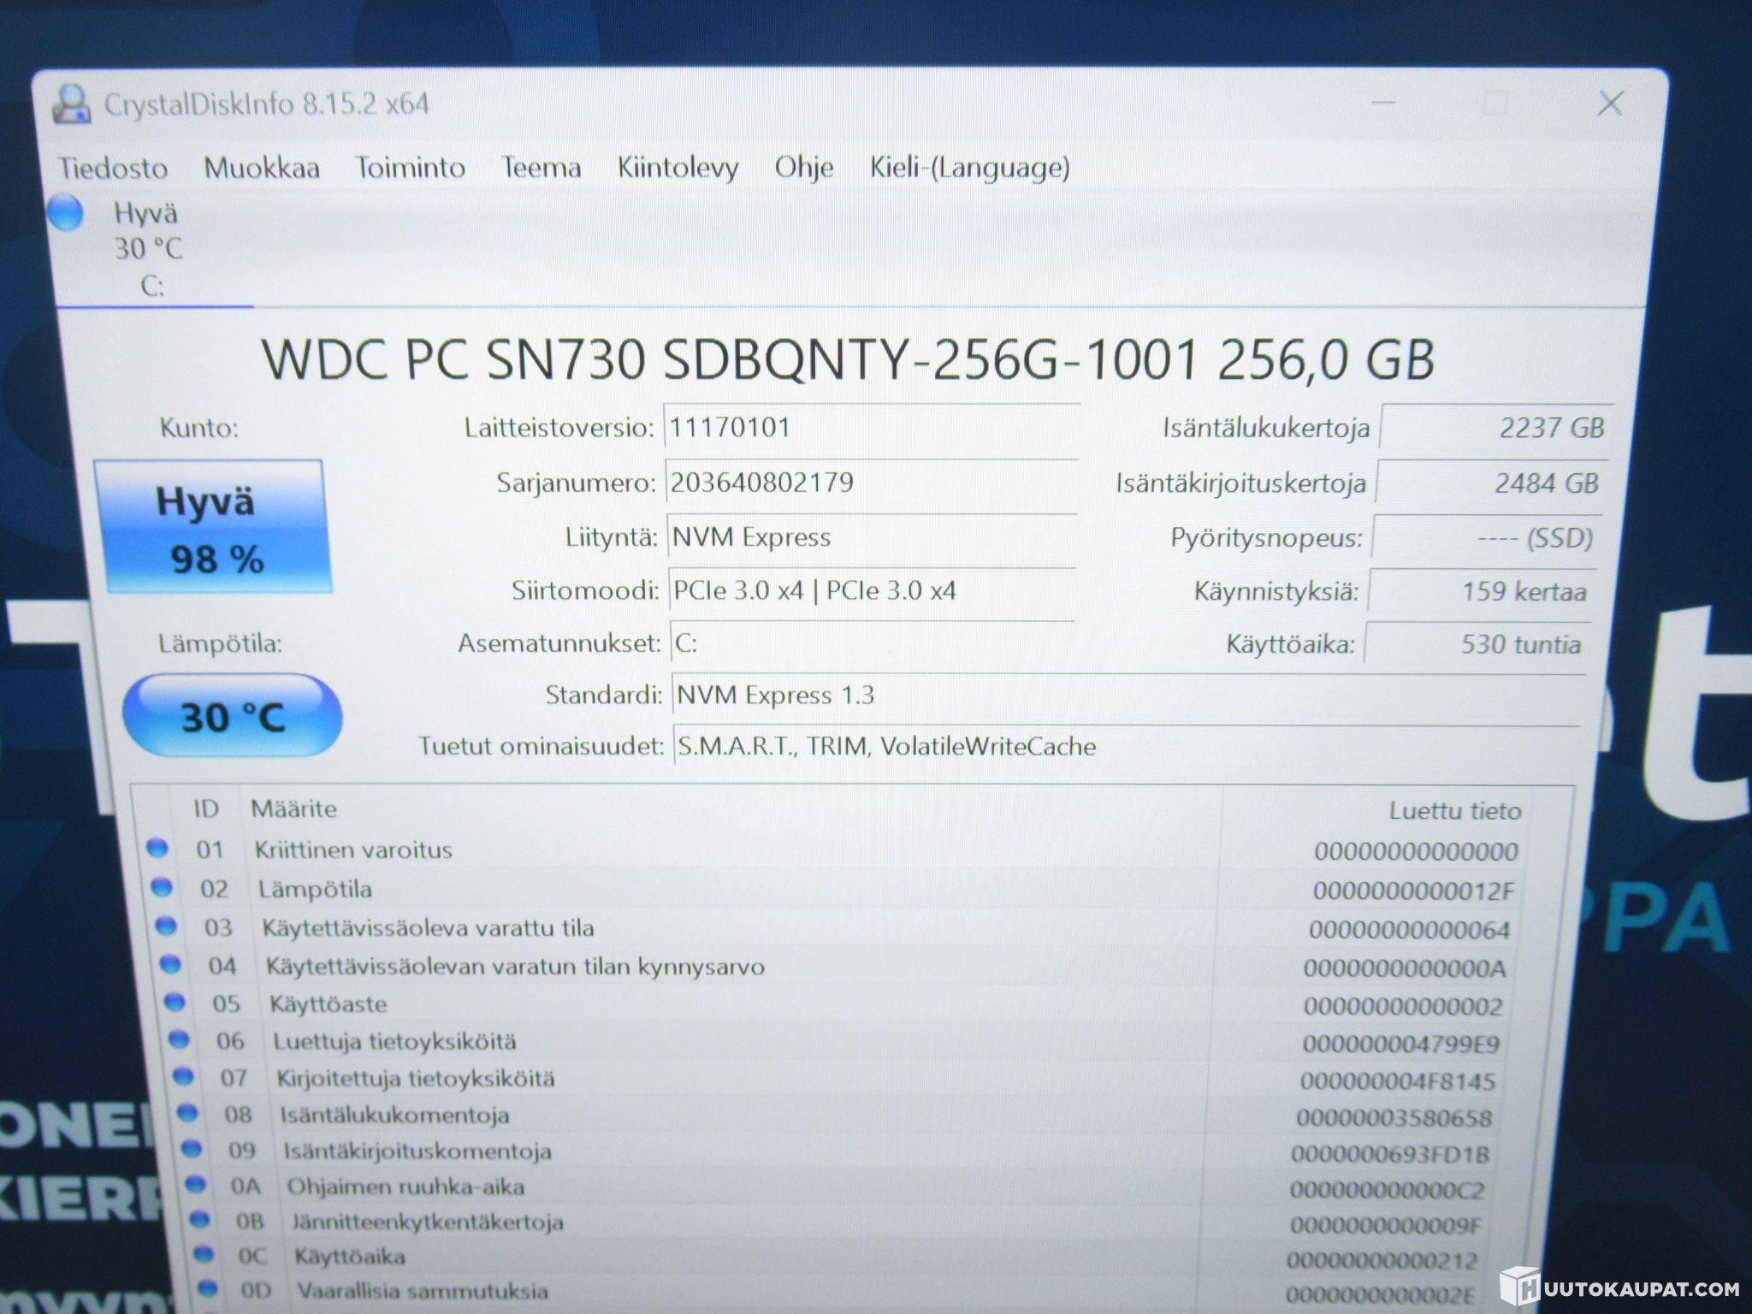Click the Isäntäkirjoituskertoja value 2484 GB

(1491, 482)
